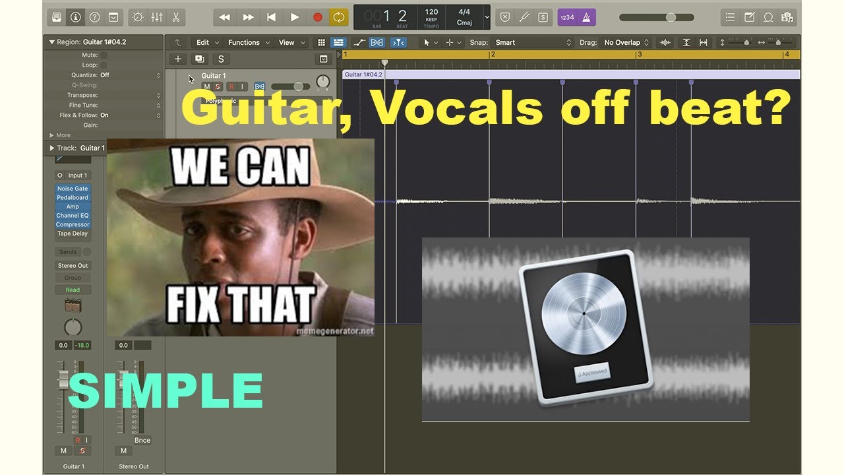Toggle the Count-in 1234 button
Image resolution: width=844 pixels, height=475 pixels.
pos(567,17)
